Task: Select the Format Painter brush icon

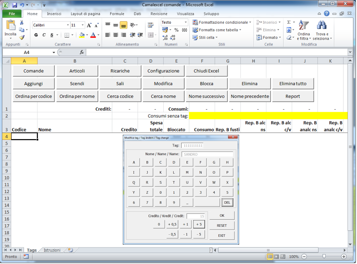Action: (22, 38)
